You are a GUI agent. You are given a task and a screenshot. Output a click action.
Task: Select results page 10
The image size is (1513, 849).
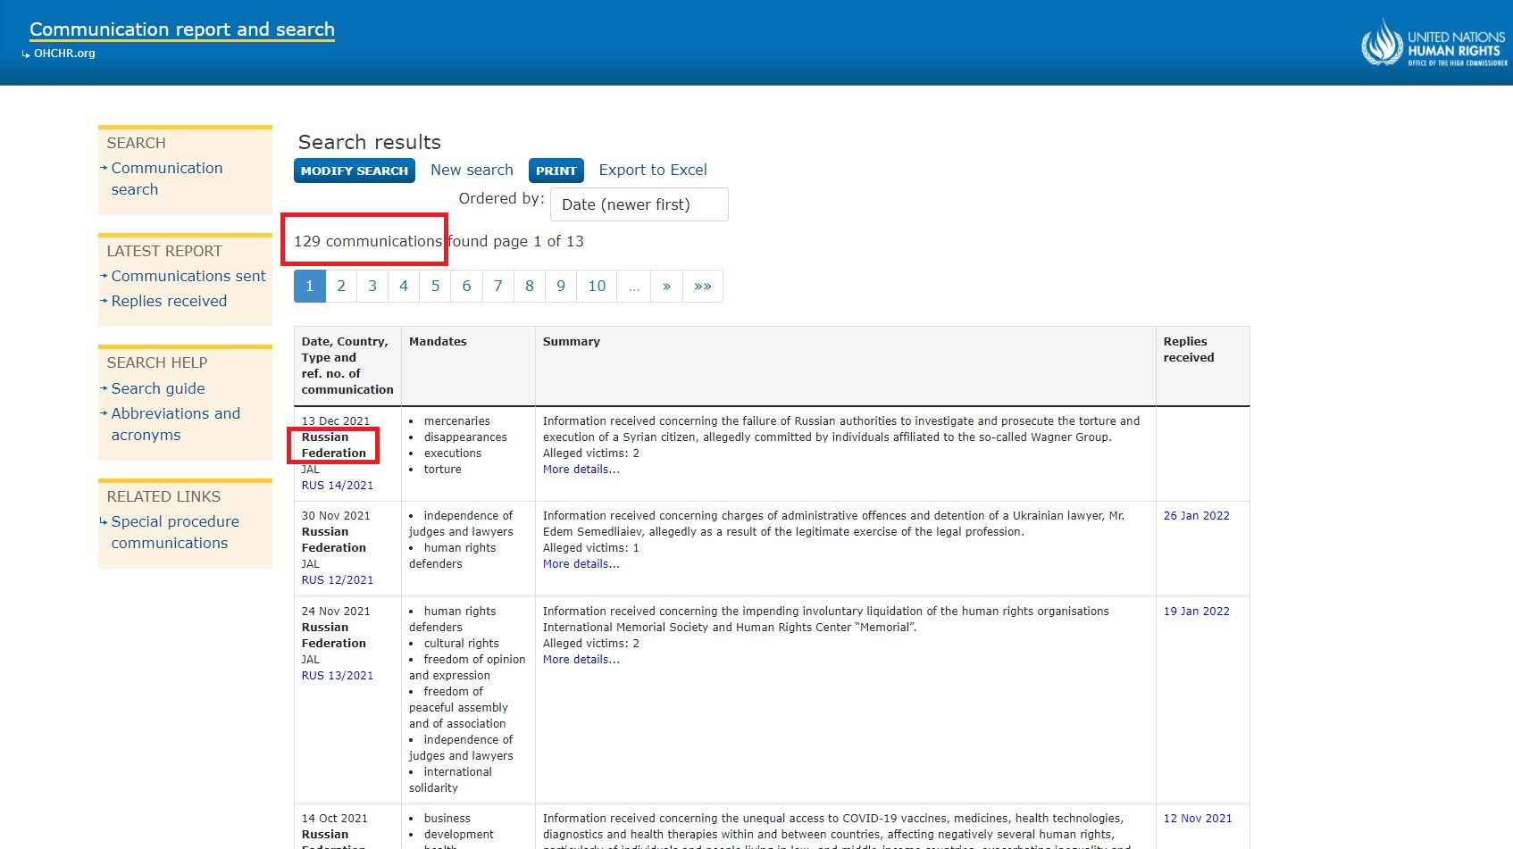click(597, 287)
